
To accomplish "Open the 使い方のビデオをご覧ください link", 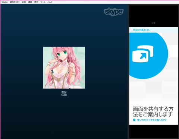I will click(152, 120).
